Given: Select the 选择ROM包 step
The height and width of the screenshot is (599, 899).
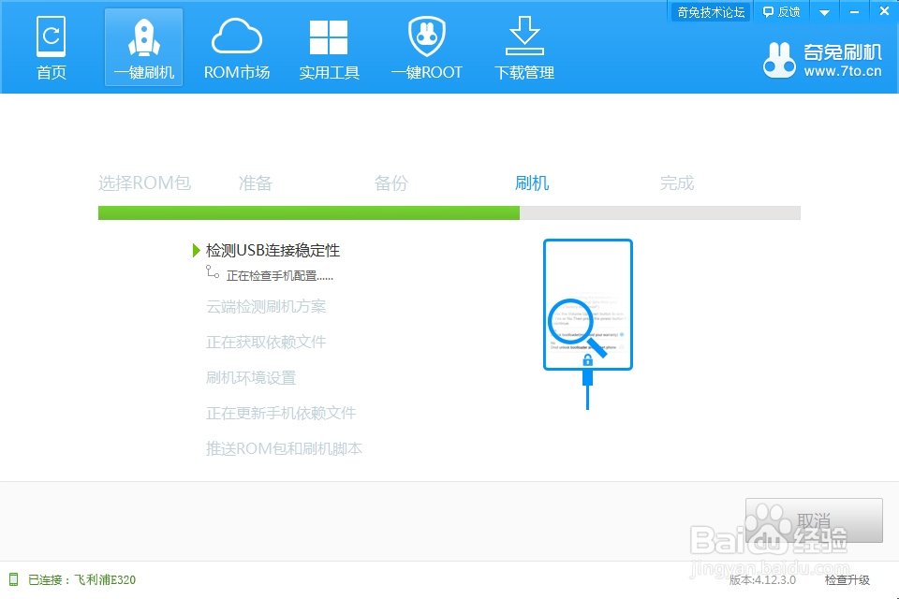Looking at the screenshot, I should point(145,183).
